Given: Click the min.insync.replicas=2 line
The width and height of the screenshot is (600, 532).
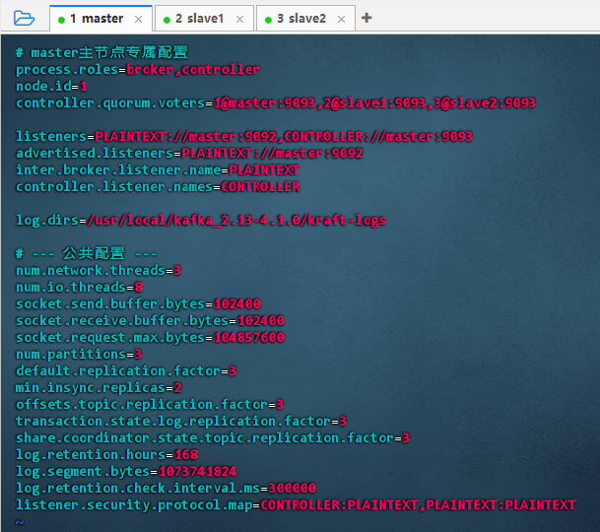Looking at the screenshot, I should (x=99, y=388).
